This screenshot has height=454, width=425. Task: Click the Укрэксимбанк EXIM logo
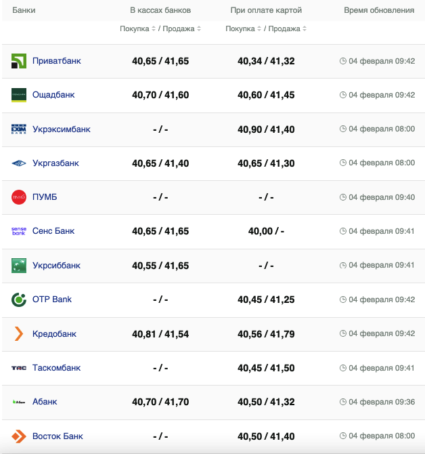point(19,129)
